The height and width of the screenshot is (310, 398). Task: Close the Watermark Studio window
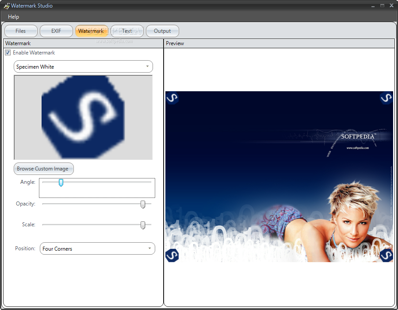tap(392, 6)
